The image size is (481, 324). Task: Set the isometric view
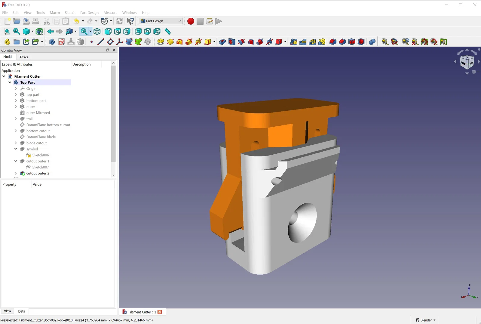point(97,32)
